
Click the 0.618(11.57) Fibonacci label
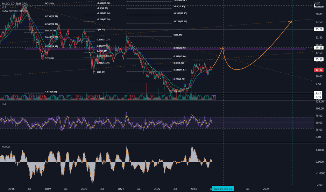pos(180,70)
